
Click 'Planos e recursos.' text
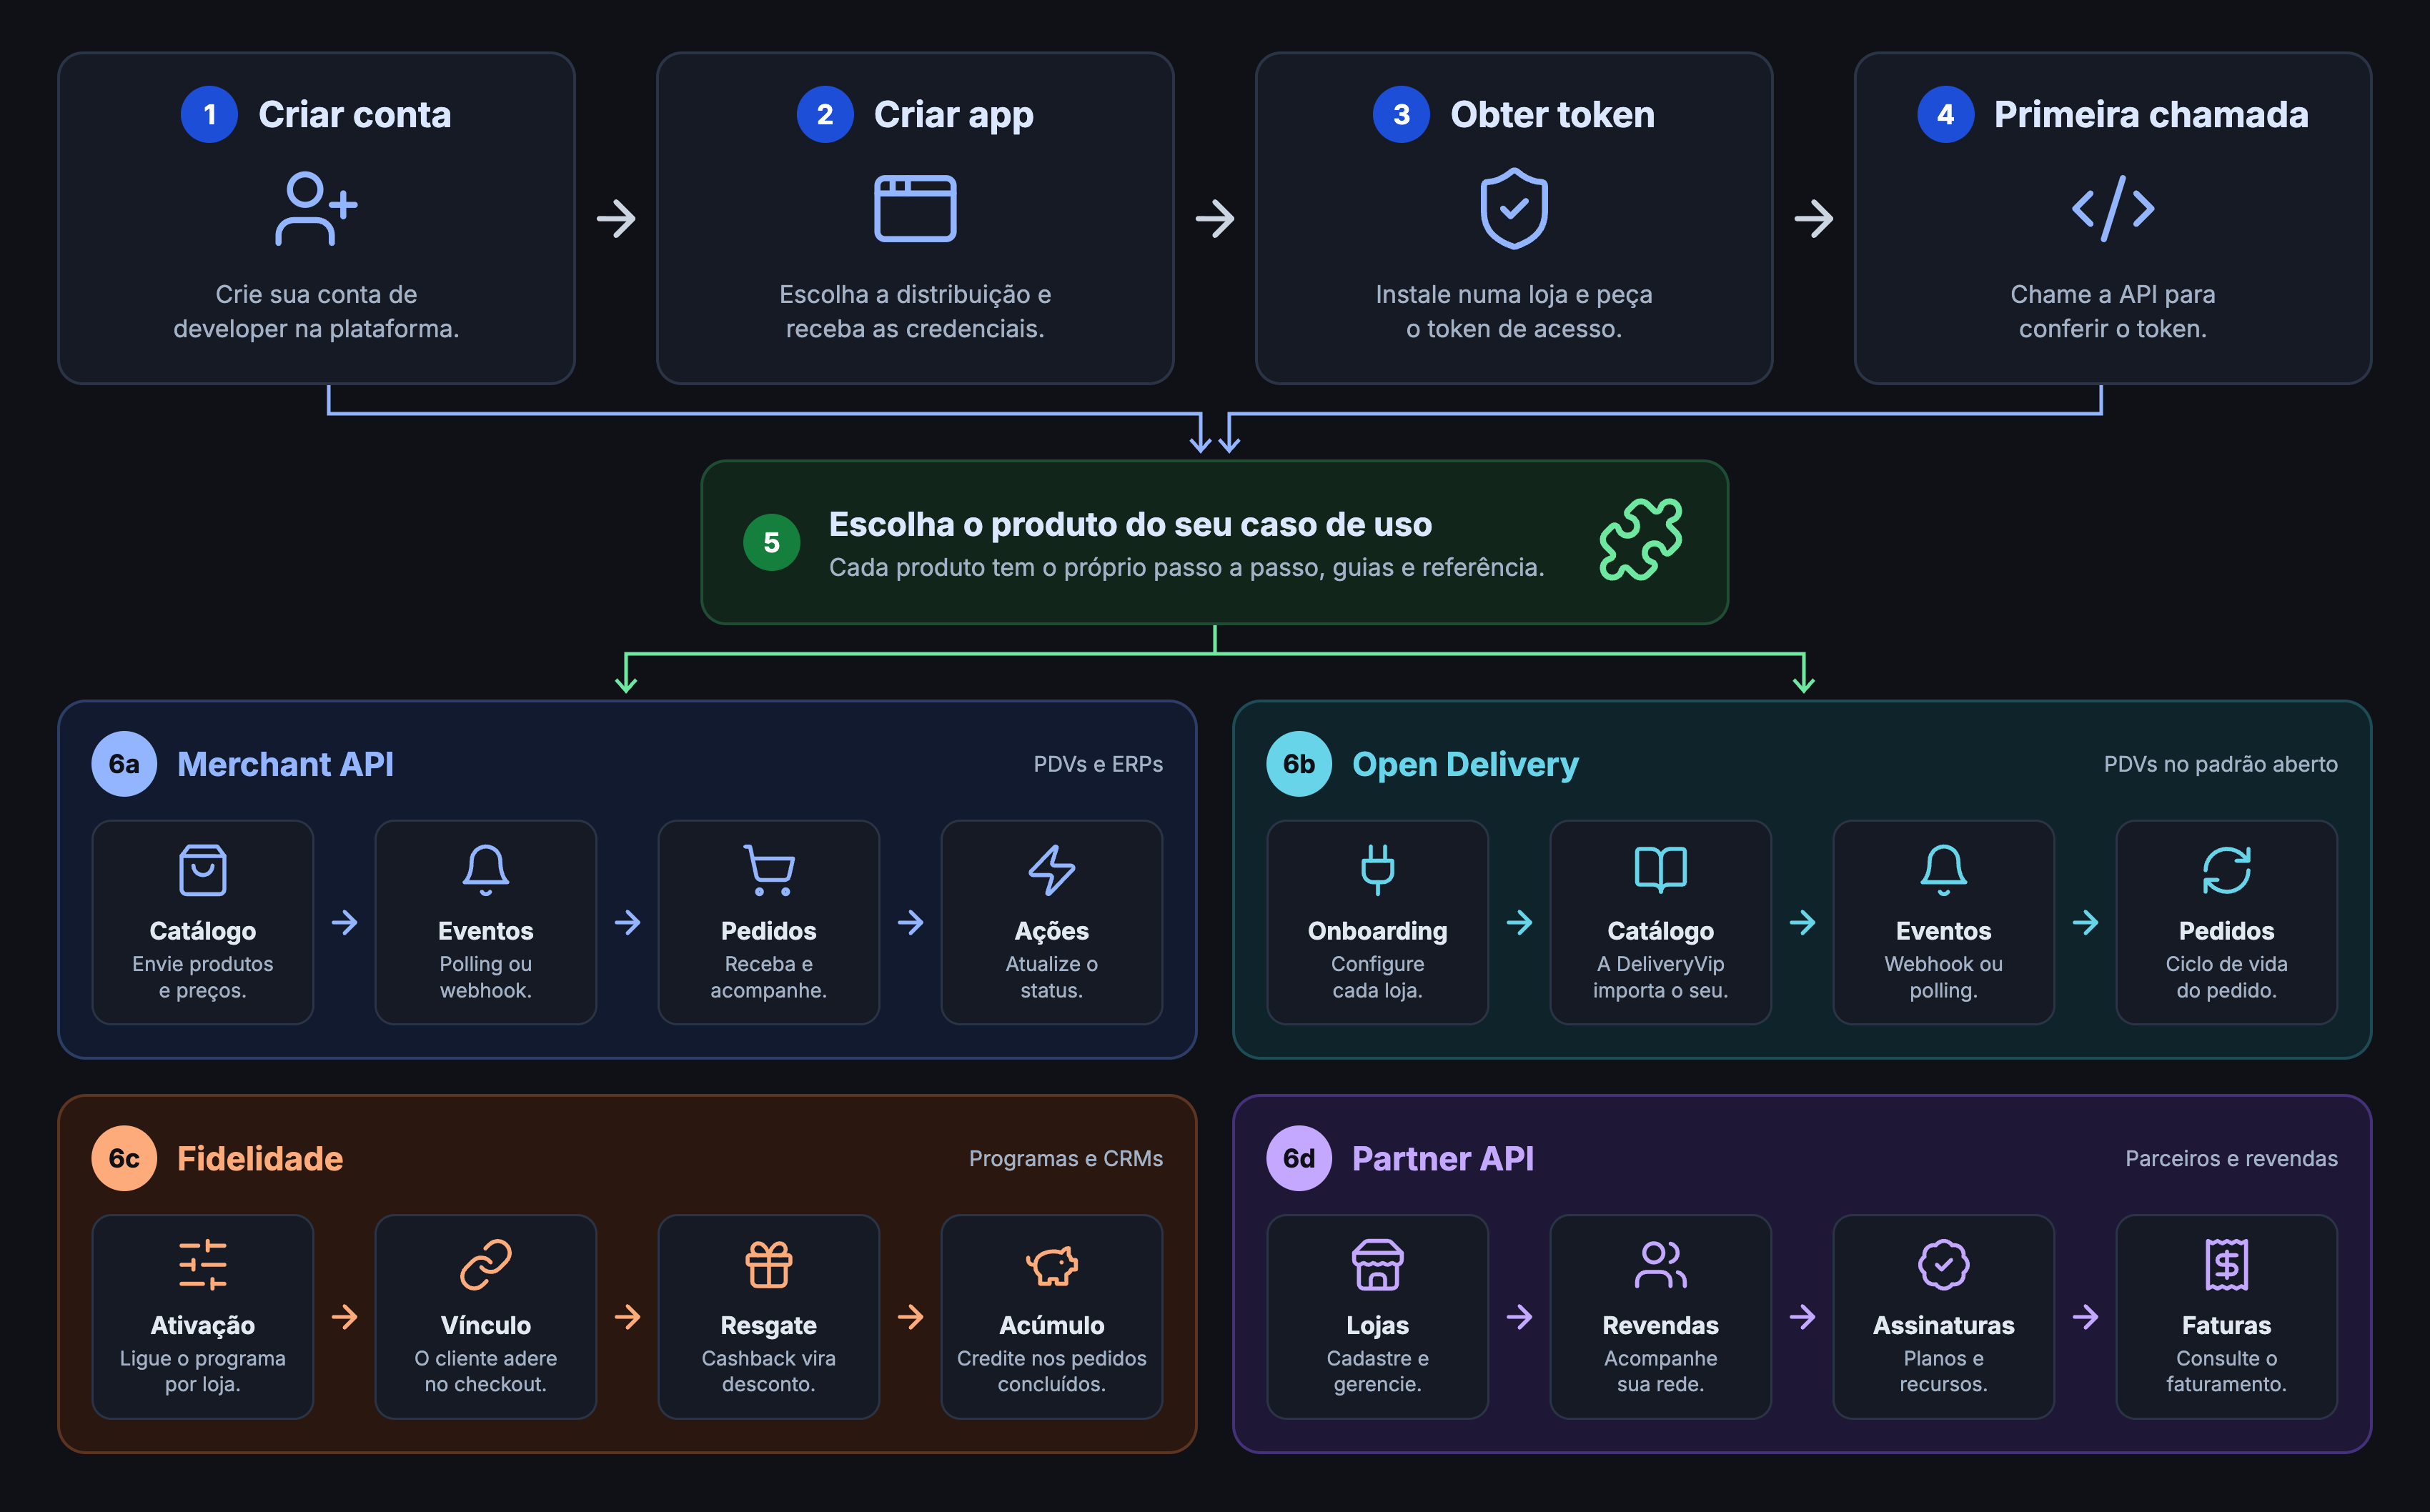1944,1371
